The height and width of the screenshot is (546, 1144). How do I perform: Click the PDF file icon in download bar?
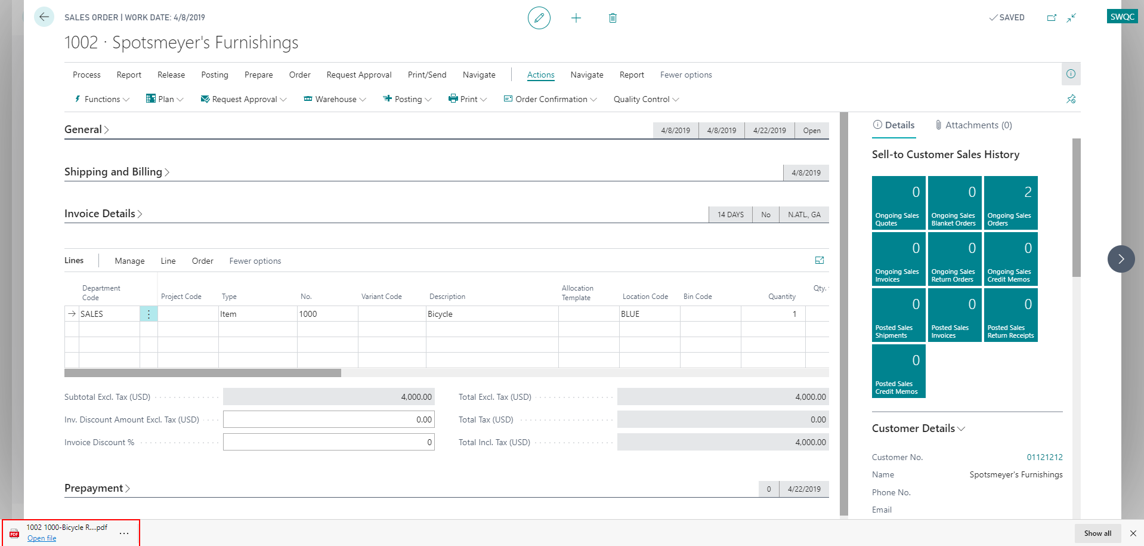(14, 533)
